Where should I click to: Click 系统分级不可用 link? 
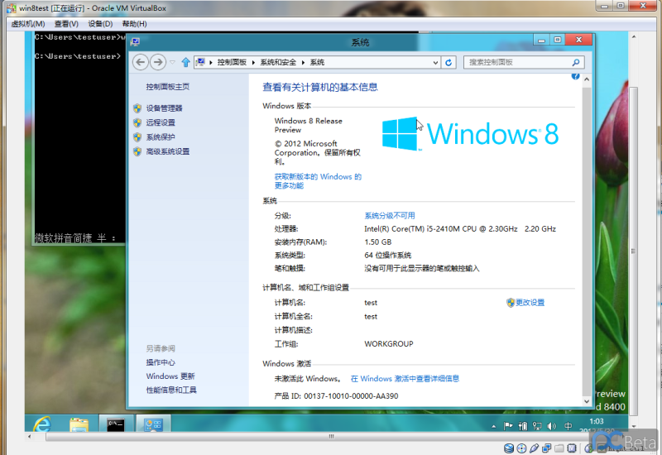click(x=390, y=216)
